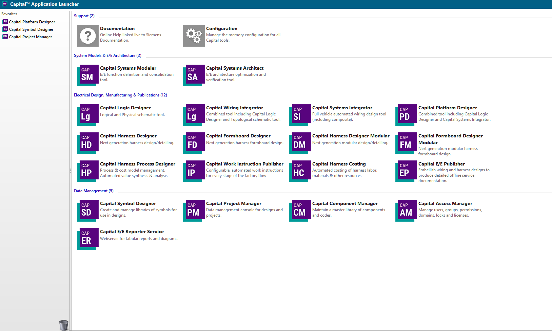Image resolution: width=552 pixels, height=331 pixels.
Task: Launch Capital Formboard Designer FD icon
Action: [194, 143]
